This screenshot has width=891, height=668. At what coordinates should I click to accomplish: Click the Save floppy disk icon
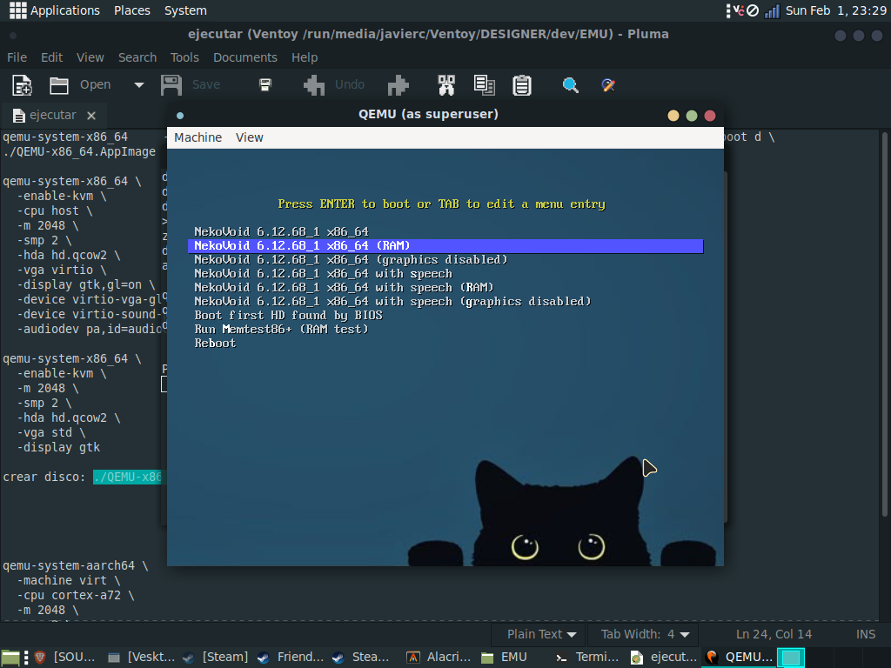[171, 85]
